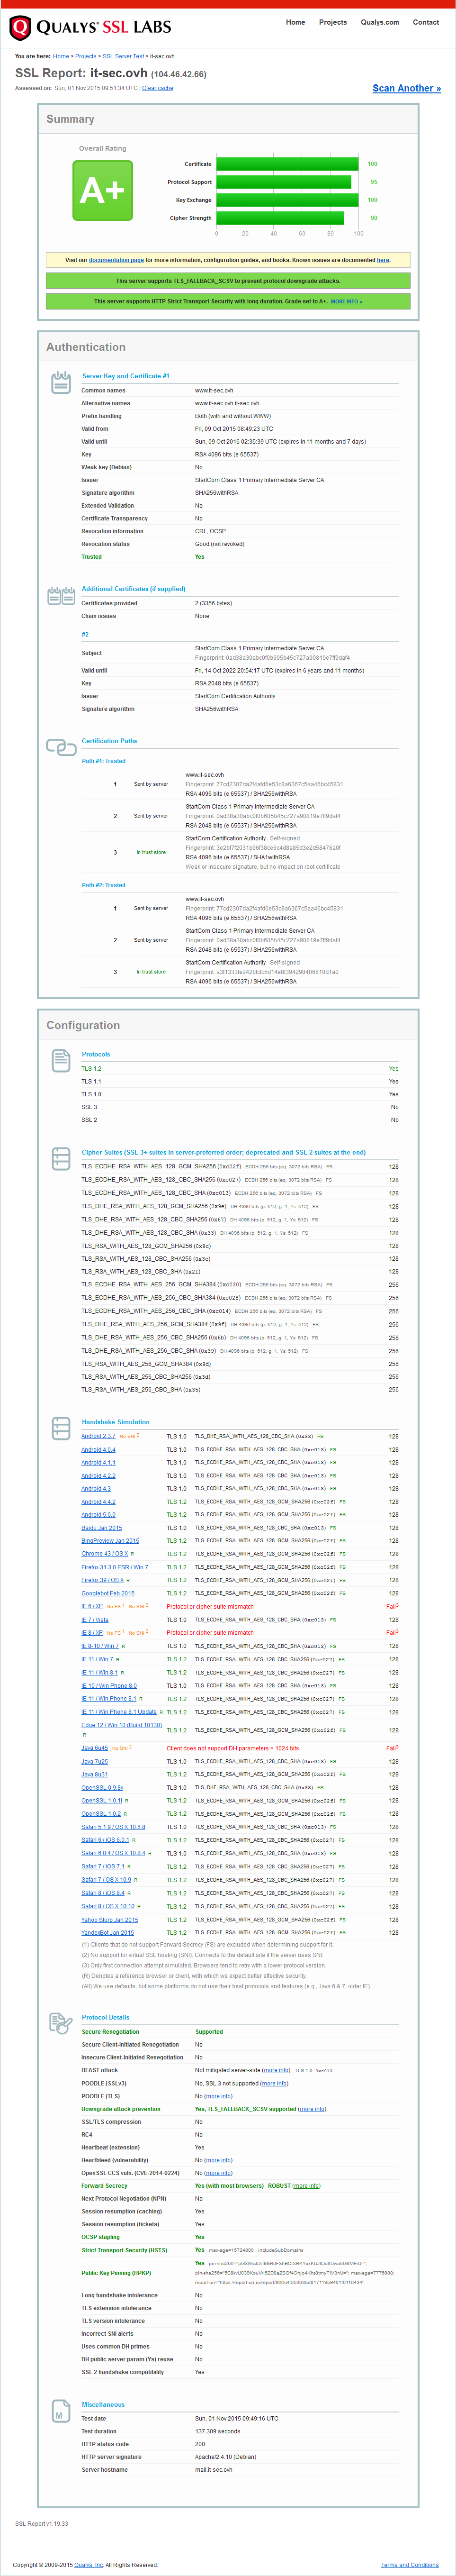Click the Protocol Support score bar
456x2576 pixels.
click(284, 182)
